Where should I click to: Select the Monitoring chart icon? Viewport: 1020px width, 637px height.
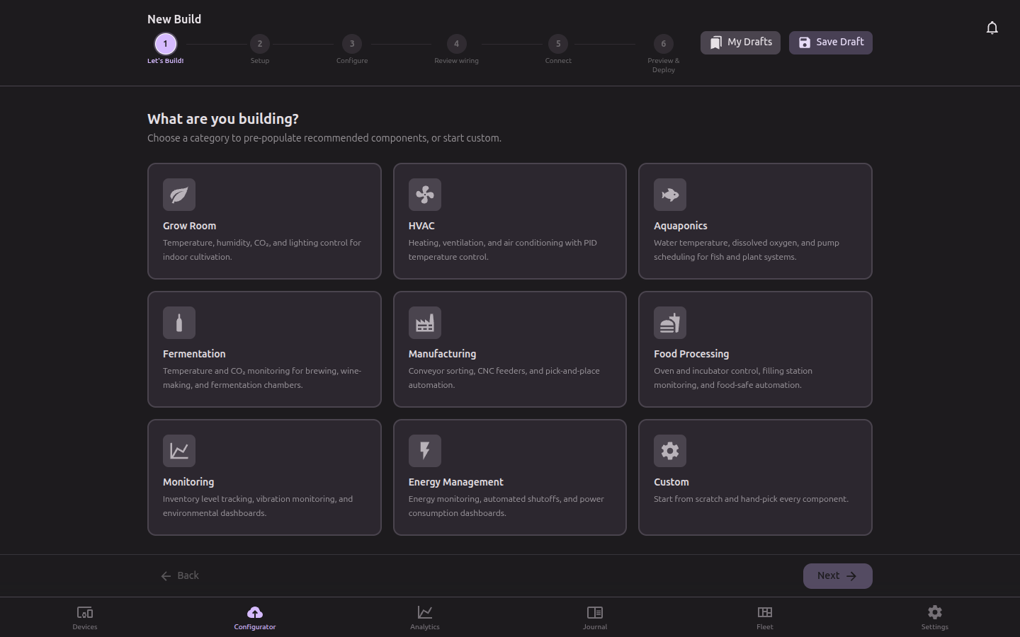[x=179, y=451]
